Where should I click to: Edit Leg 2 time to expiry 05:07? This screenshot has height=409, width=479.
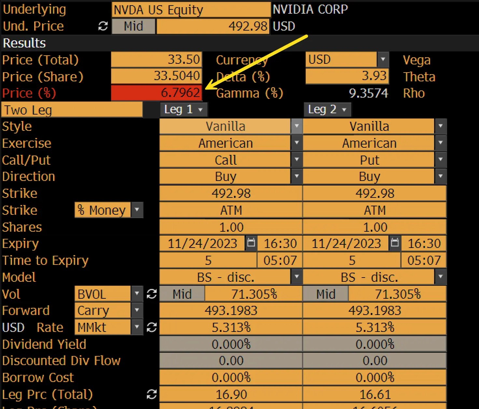pos(424,260)
